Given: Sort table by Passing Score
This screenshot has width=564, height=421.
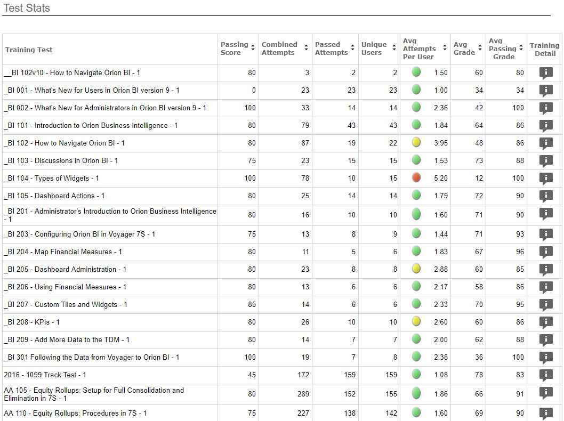Looking at the screenshot, I should [x=253, y=47].
